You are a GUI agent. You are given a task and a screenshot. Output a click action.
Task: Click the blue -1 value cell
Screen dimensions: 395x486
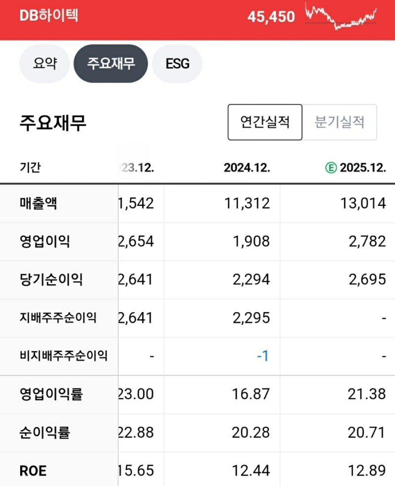[x=263, y=356]
